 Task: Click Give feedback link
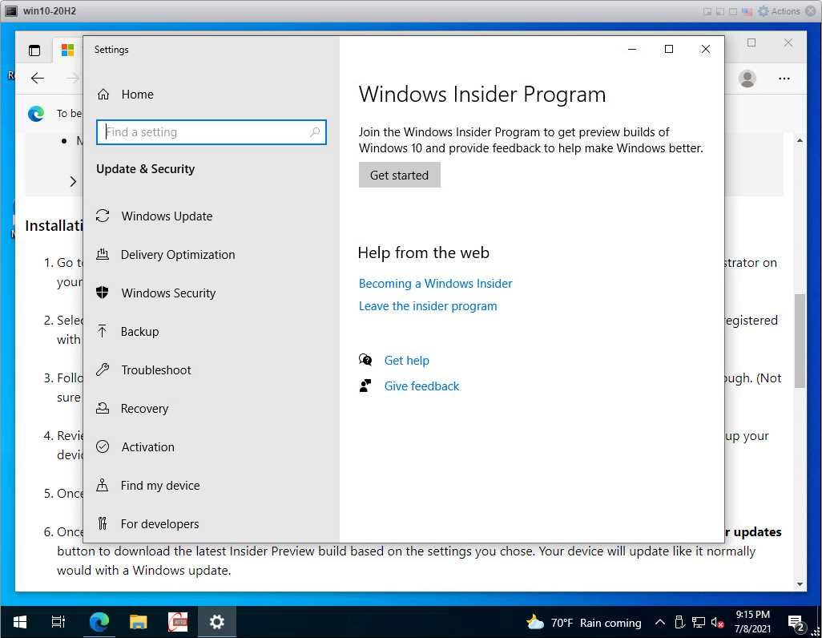[x=421, y=386]
